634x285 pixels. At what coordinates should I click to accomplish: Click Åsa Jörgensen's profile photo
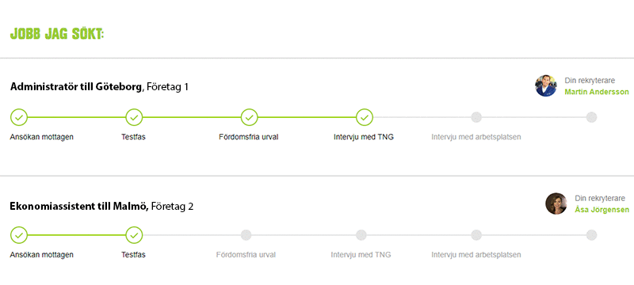(556, 203)
